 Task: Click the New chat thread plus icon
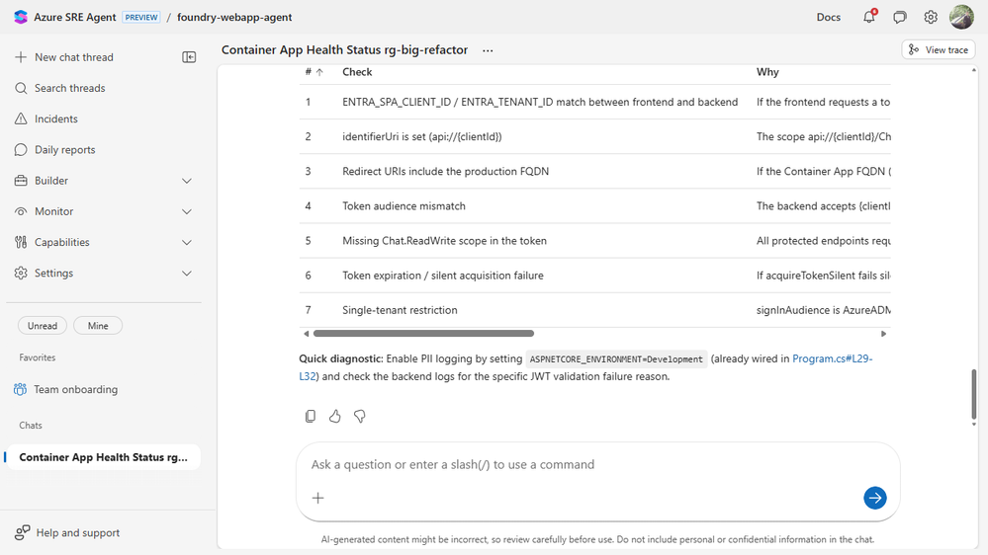tap(21, 57)
